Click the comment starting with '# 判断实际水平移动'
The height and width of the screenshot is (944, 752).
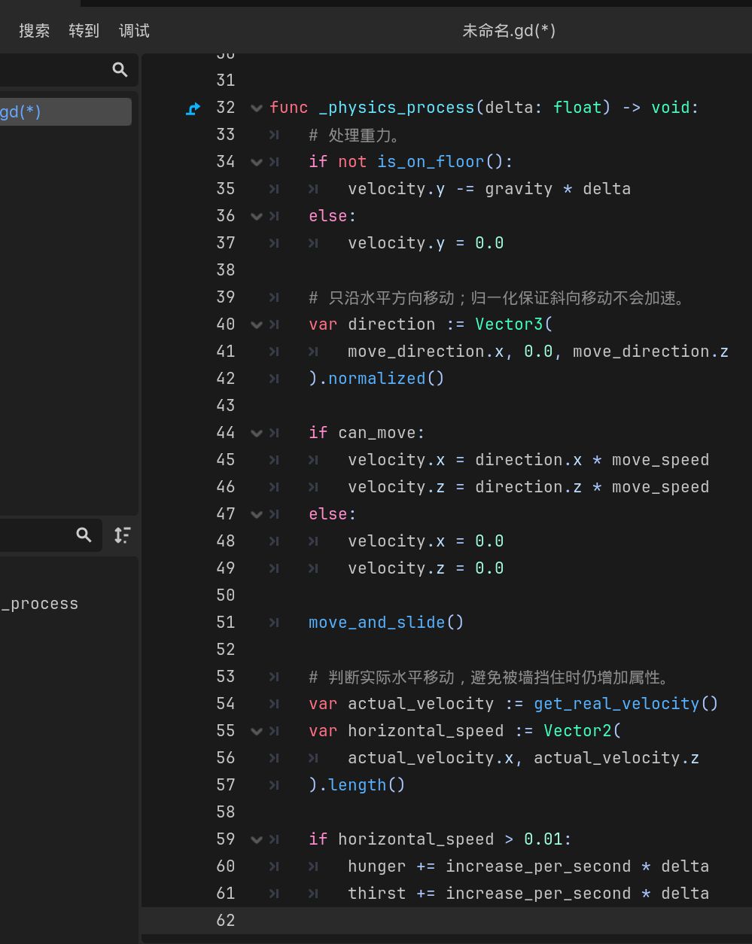tap(489, 677)
